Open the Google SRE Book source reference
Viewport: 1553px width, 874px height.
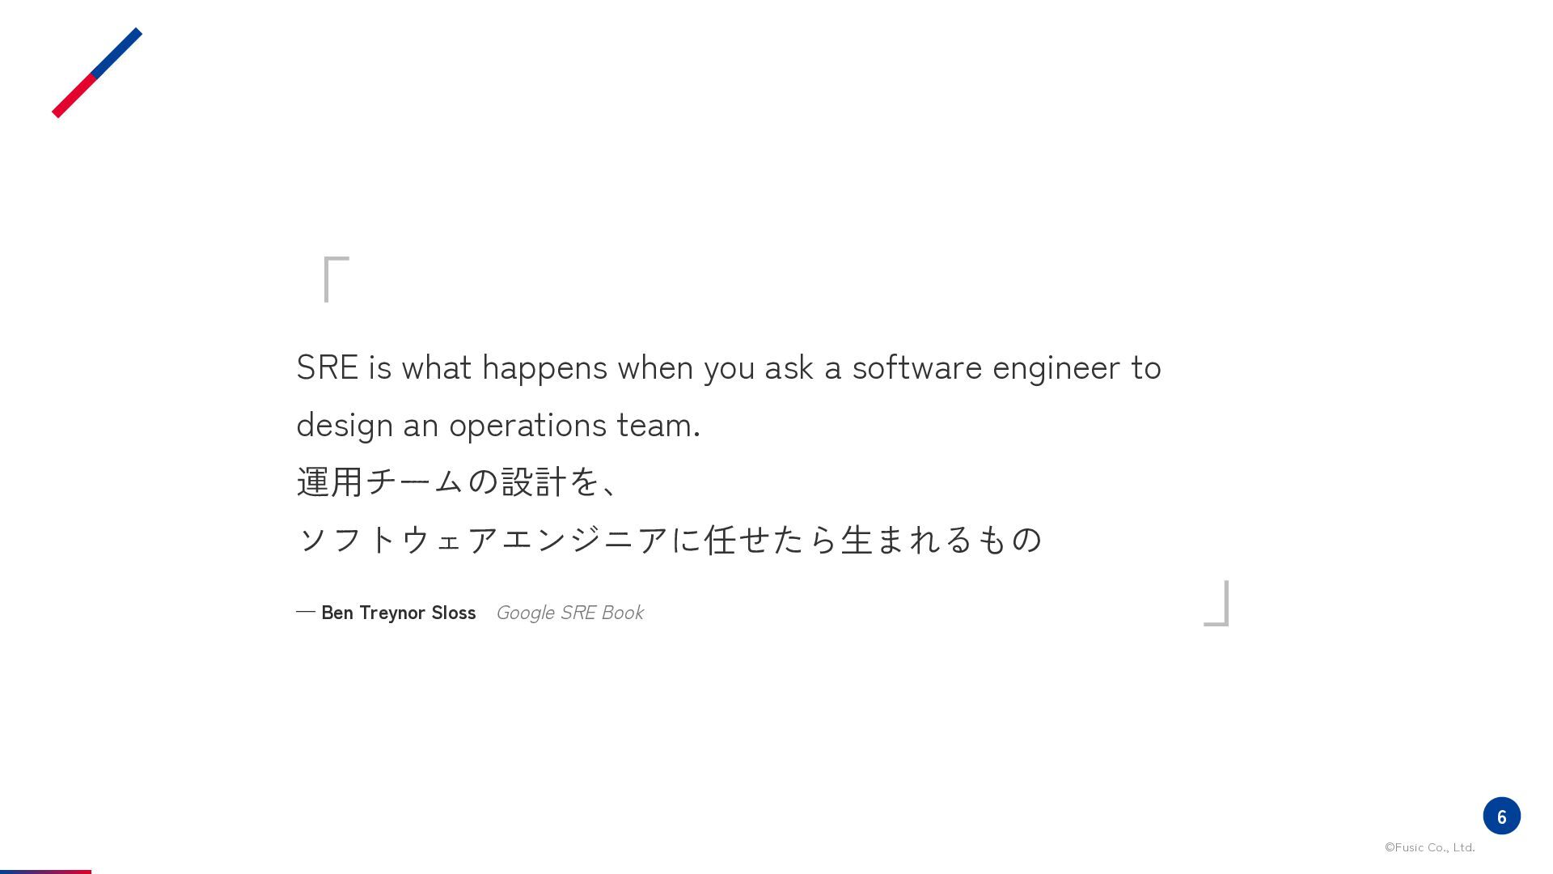pos(569,613)
